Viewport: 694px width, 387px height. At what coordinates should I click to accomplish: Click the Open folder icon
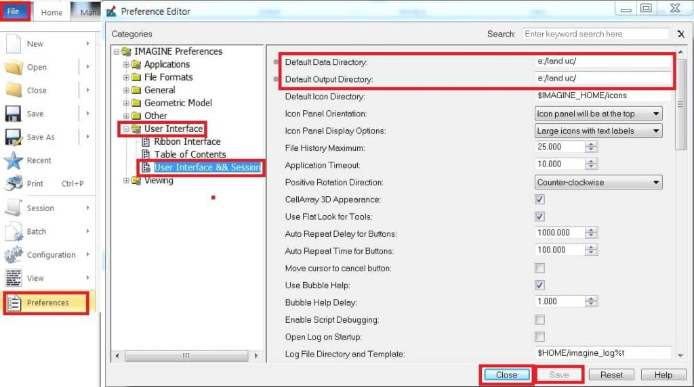click(14, 67)
